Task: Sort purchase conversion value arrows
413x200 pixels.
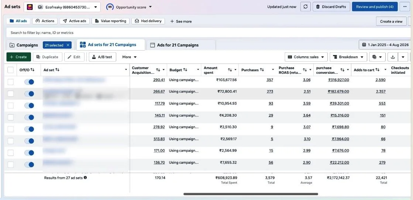Action: (343, 70)
